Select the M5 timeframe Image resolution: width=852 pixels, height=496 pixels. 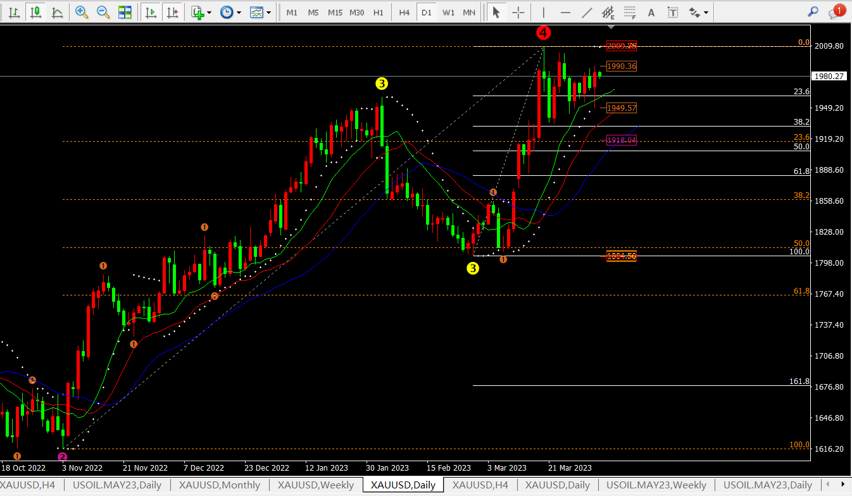point(313,13)
